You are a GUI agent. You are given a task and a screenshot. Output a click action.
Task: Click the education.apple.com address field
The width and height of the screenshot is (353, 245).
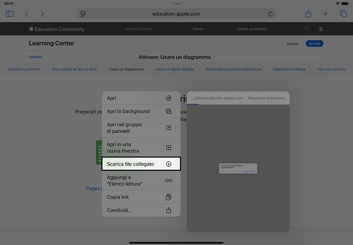click(x=176, y=14)
